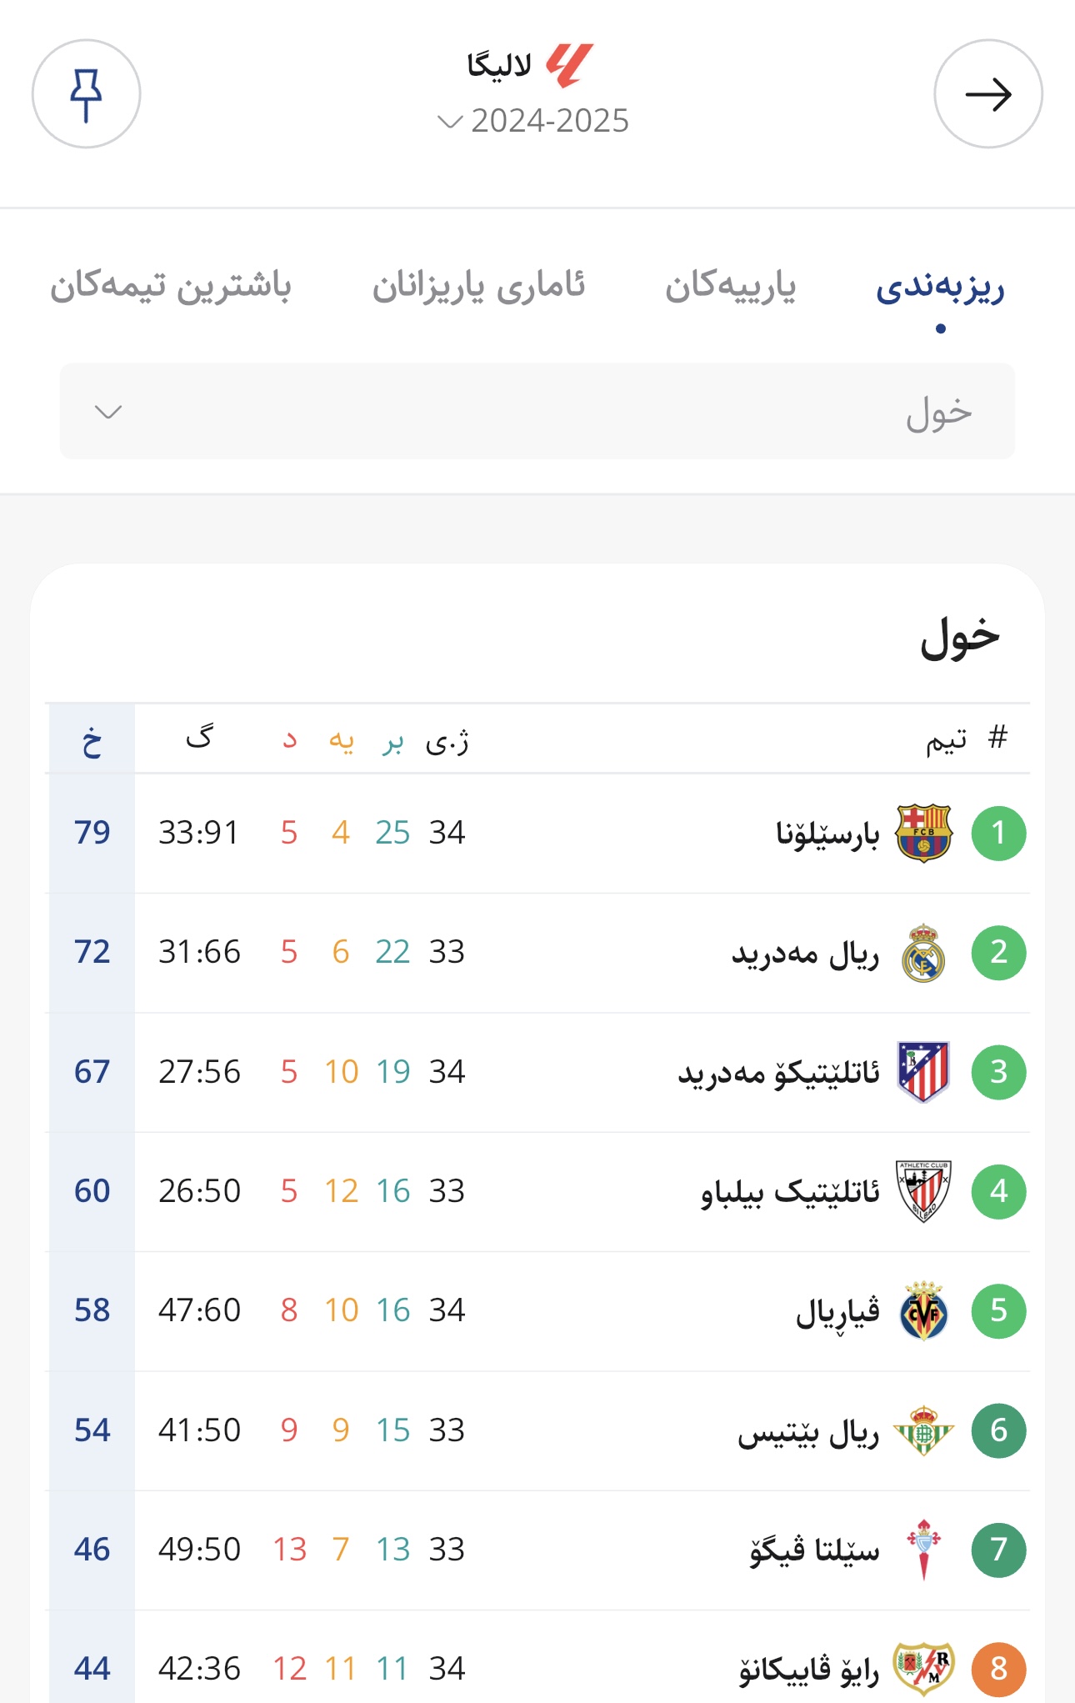Open the باشترین تیمەکان tab
1075x1703 pixels.
pos(171,286)
